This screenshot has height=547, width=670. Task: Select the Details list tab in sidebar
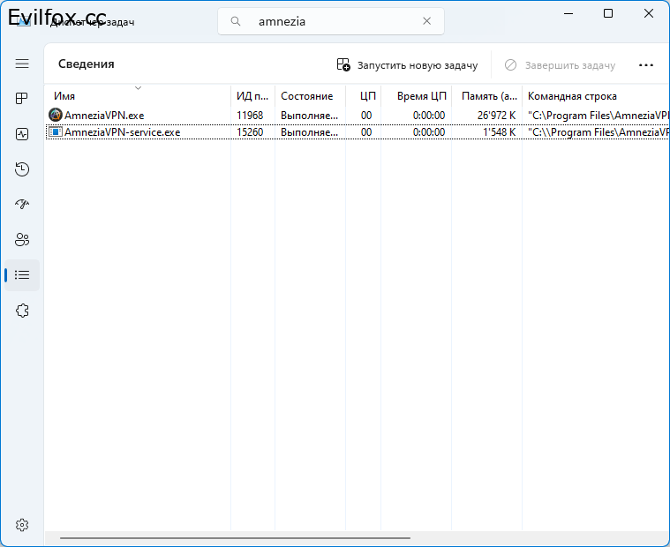(x=22, y=275)
